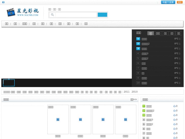Screen dimensions: 185x139
Task: Click document icon in dark ranking row 10
Action: [x=179, y=83]
